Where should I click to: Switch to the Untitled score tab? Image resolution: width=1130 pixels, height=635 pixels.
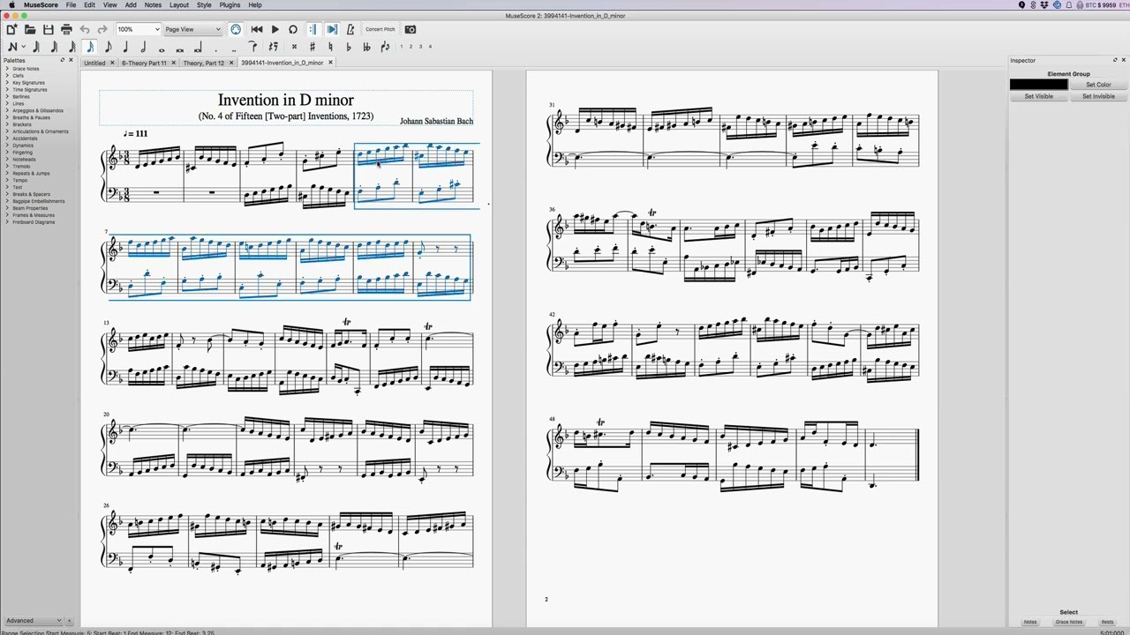pyautogui.click(x=94, y=63)
